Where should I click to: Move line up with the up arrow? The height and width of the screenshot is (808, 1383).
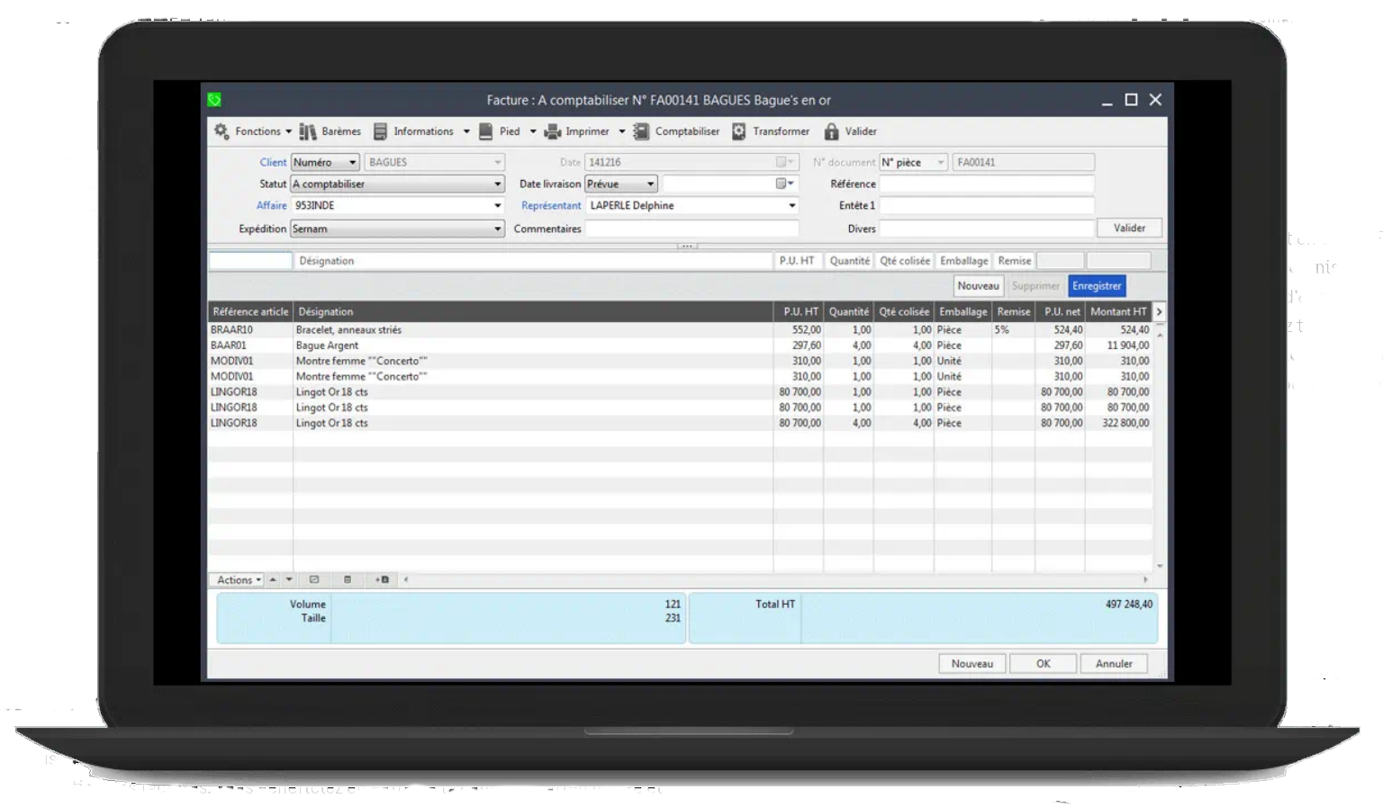click(x=273, y=579)
